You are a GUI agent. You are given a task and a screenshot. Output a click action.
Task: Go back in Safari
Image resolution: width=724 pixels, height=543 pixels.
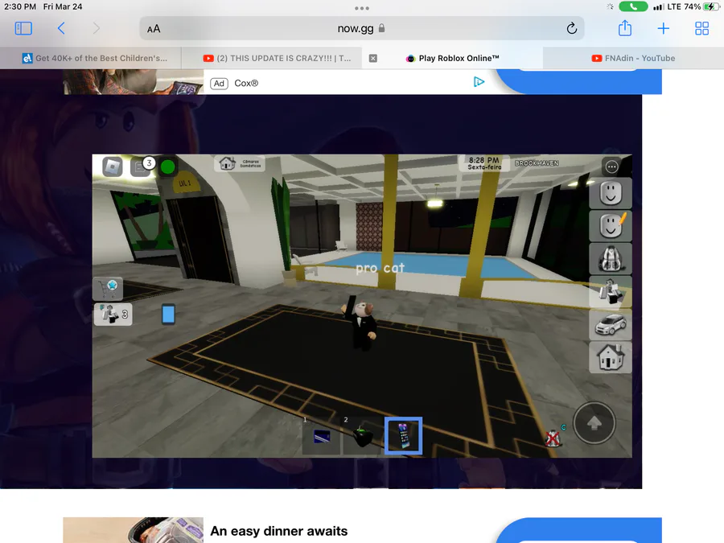click(61, 29)
